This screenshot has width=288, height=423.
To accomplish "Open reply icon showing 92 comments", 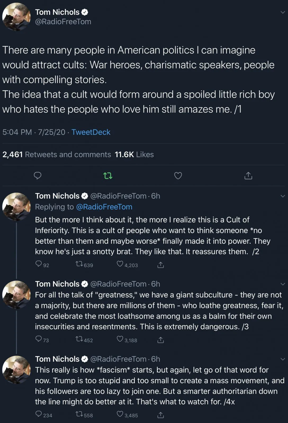I will click(x=39, y=264).
